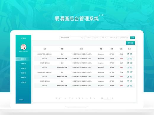Click the magnifier icon in the search box

point(82,38)
